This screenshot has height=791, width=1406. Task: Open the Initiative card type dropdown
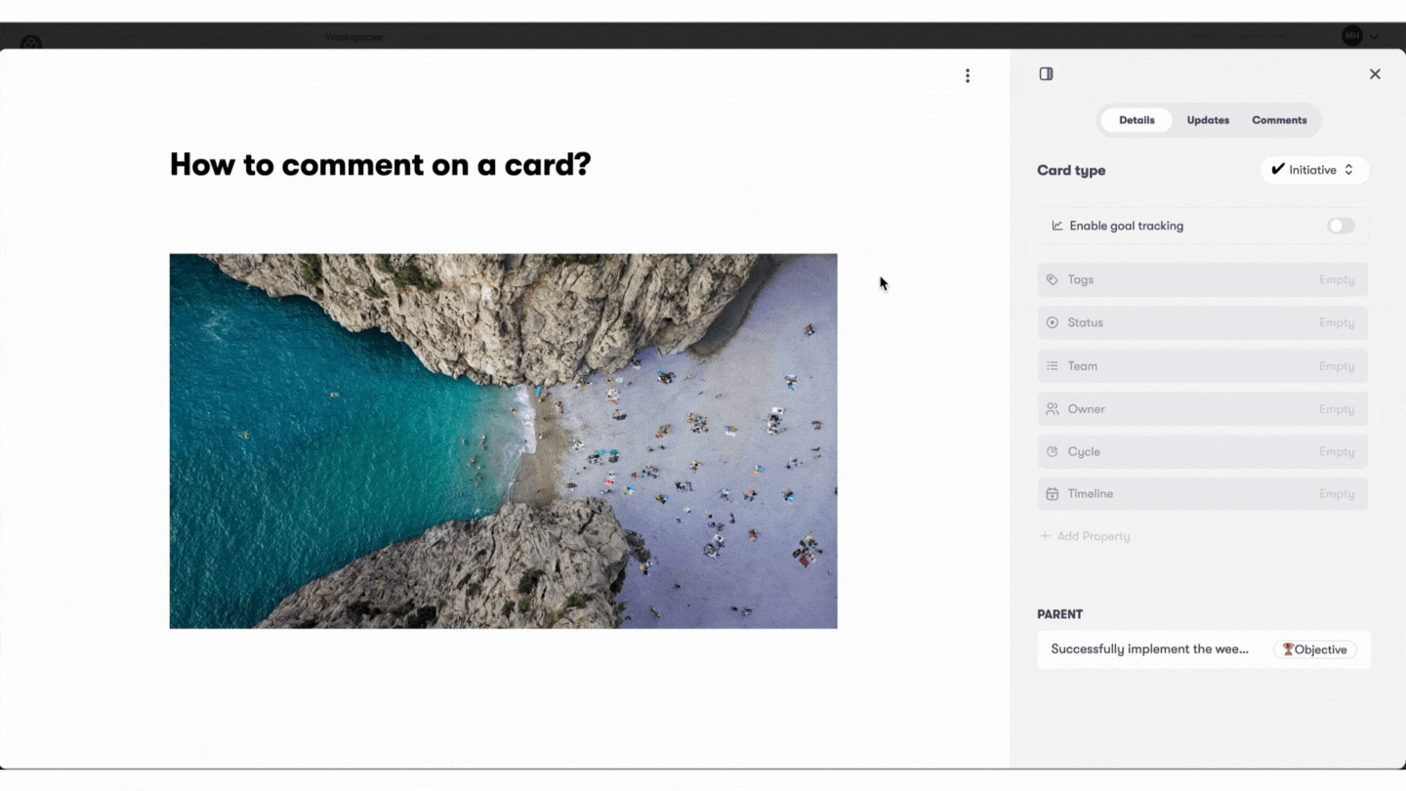click(1314, 170)
